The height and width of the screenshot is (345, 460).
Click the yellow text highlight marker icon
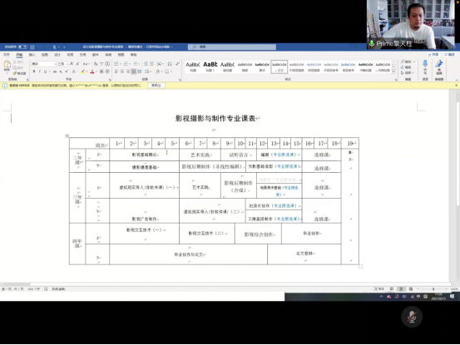[x=83, y=71]
